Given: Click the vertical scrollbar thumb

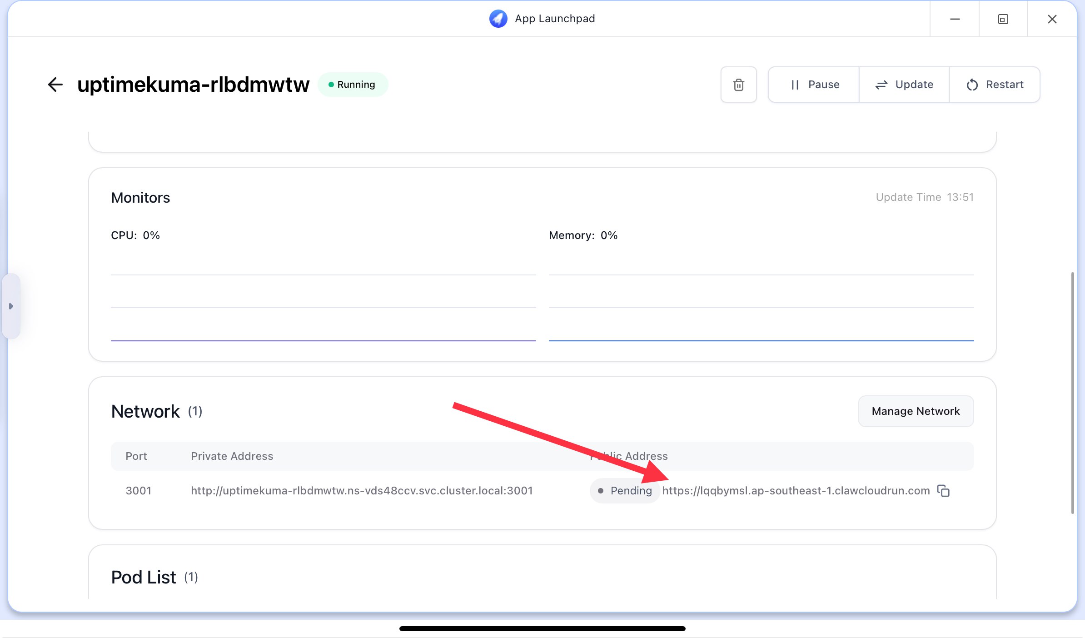Looking at the screenshot, I should pos(1072,393).
